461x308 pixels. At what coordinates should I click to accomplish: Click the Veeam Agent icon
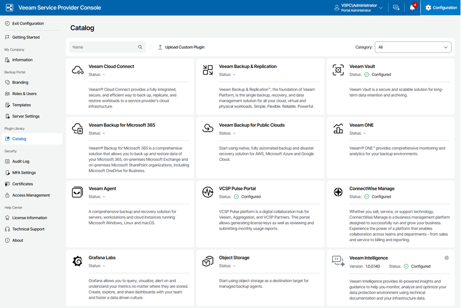tap(78, 192)
